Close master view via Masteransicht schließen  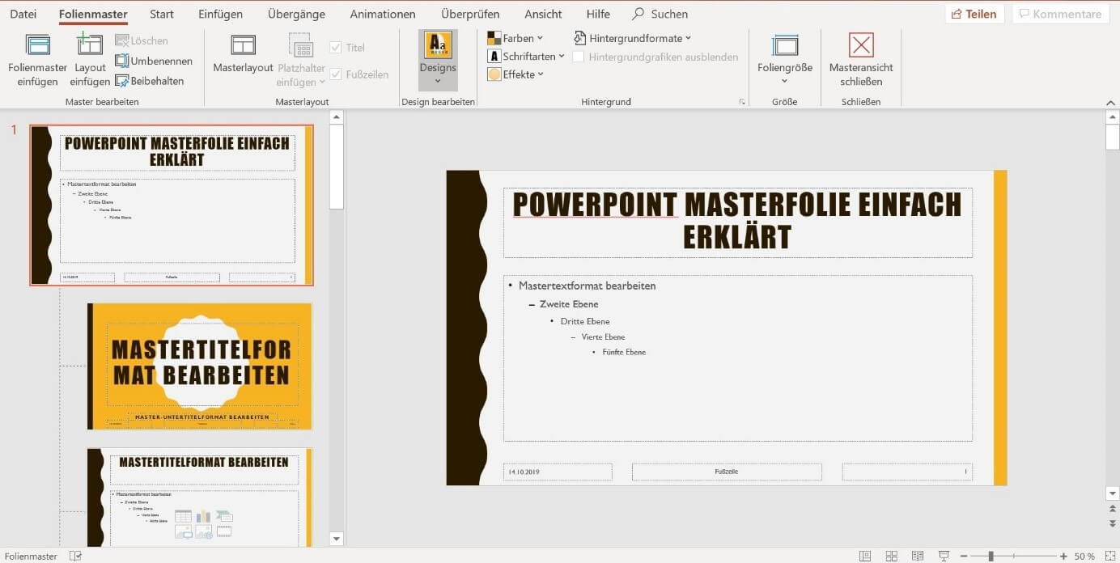coord(861,45)
